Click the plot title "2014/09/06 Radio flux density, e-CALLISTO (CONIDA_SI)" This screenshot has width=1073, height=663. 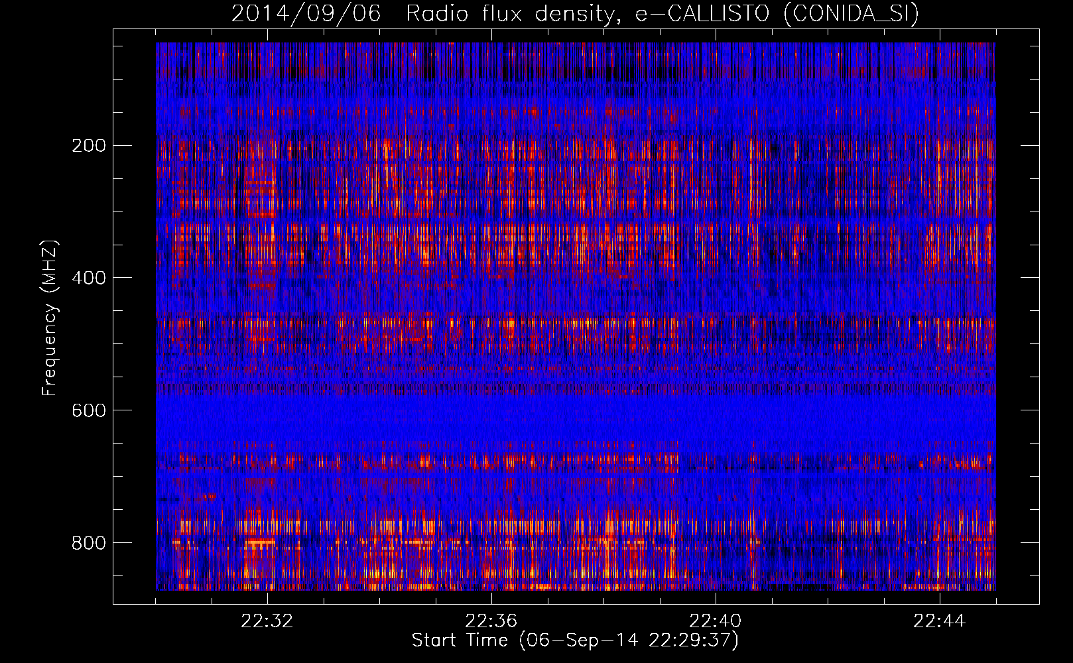[x=575, y=13]
